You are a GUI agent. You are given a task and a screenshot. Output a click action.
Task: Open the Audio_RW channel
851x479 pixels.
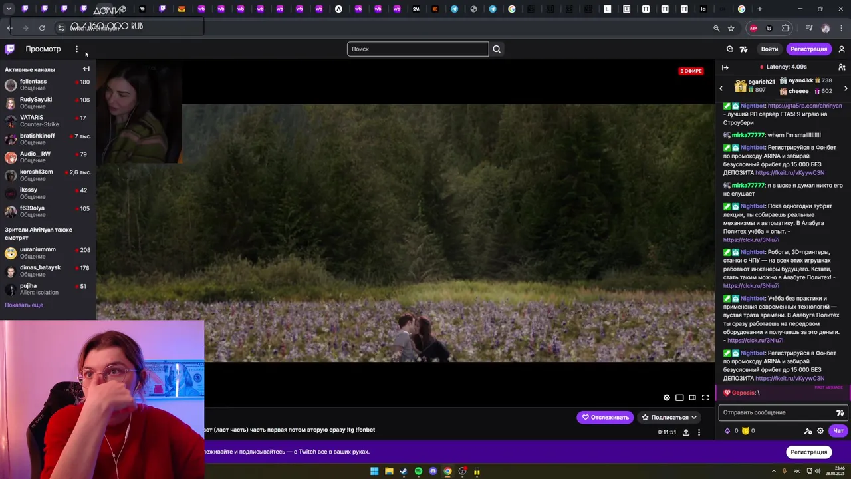pyautogui.click(x=48, y=156)
